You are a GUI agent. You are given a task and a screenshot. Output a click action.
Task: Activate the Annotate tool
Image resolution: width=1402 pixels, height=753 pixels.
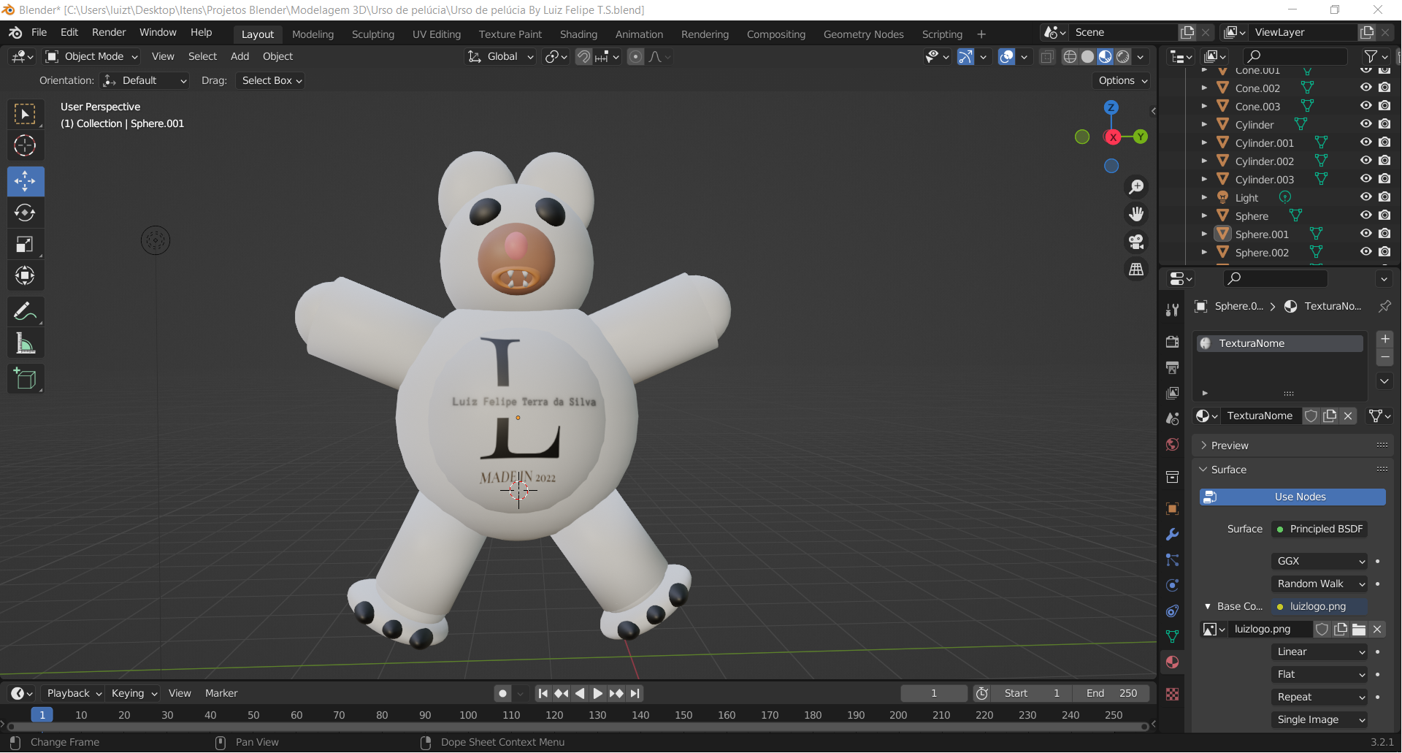pos(25,311)
